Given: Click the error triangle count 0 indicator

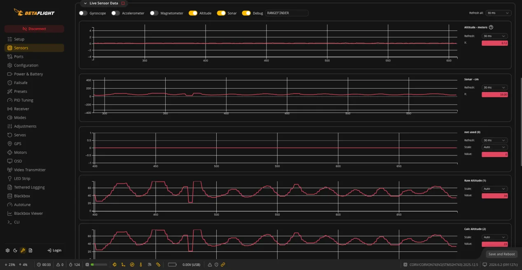Looking at the screenshot, I should tap(60, 265).
